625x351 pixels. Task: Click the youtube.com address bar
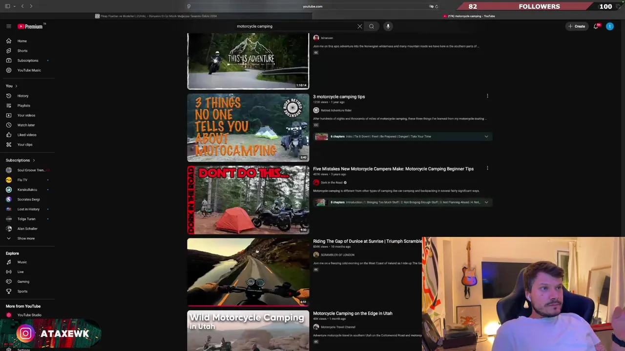pos(312,6)
